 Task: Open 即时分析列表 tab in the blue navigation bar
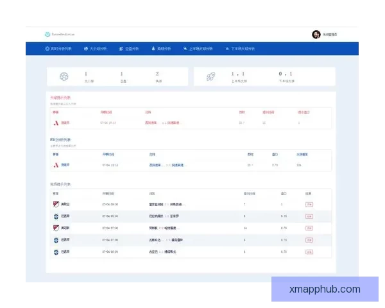coord(58,48)
